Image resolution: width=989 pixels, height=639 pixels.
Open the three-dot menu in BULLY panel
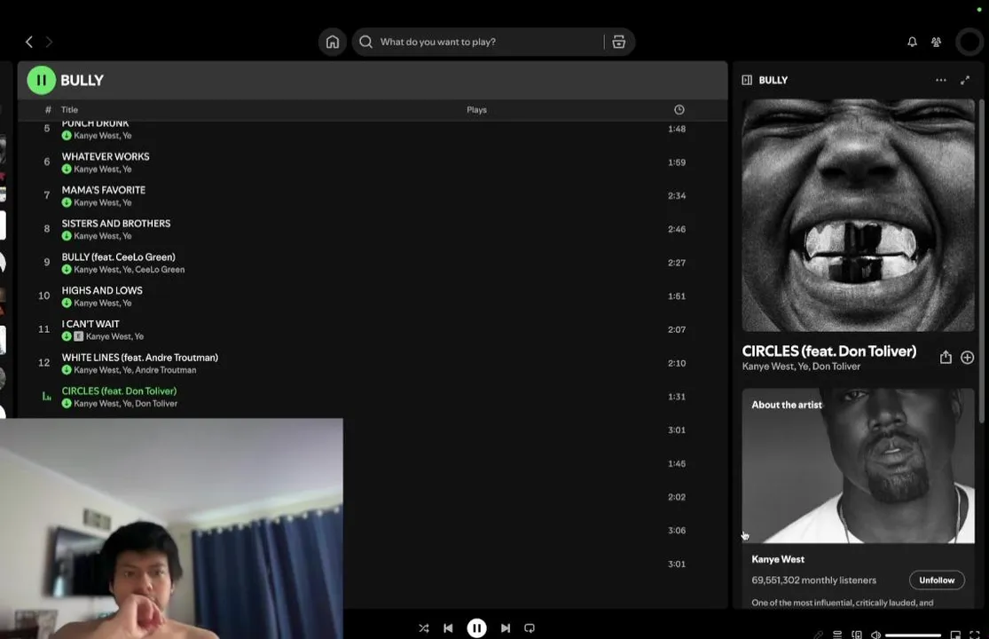tap(940, 80)
